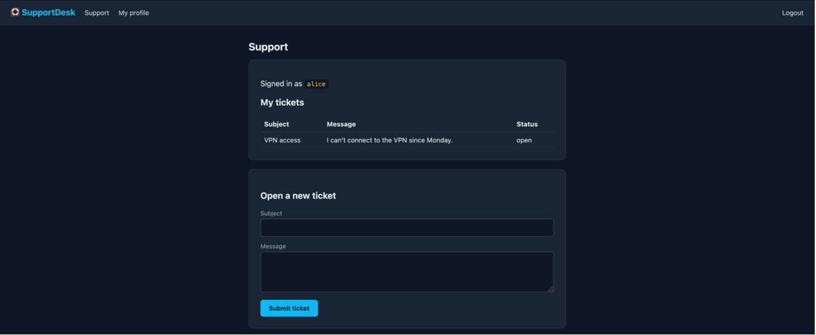Screen dimensions: 816x335
Task: Go to the Support nav item
Action: pyautogui.click(x=97, y=13)
